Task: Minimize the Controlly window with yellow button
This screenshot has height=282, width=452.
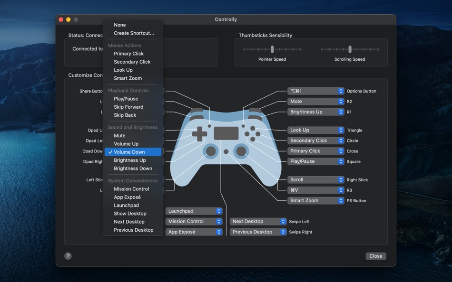Action: click(69, 19)
